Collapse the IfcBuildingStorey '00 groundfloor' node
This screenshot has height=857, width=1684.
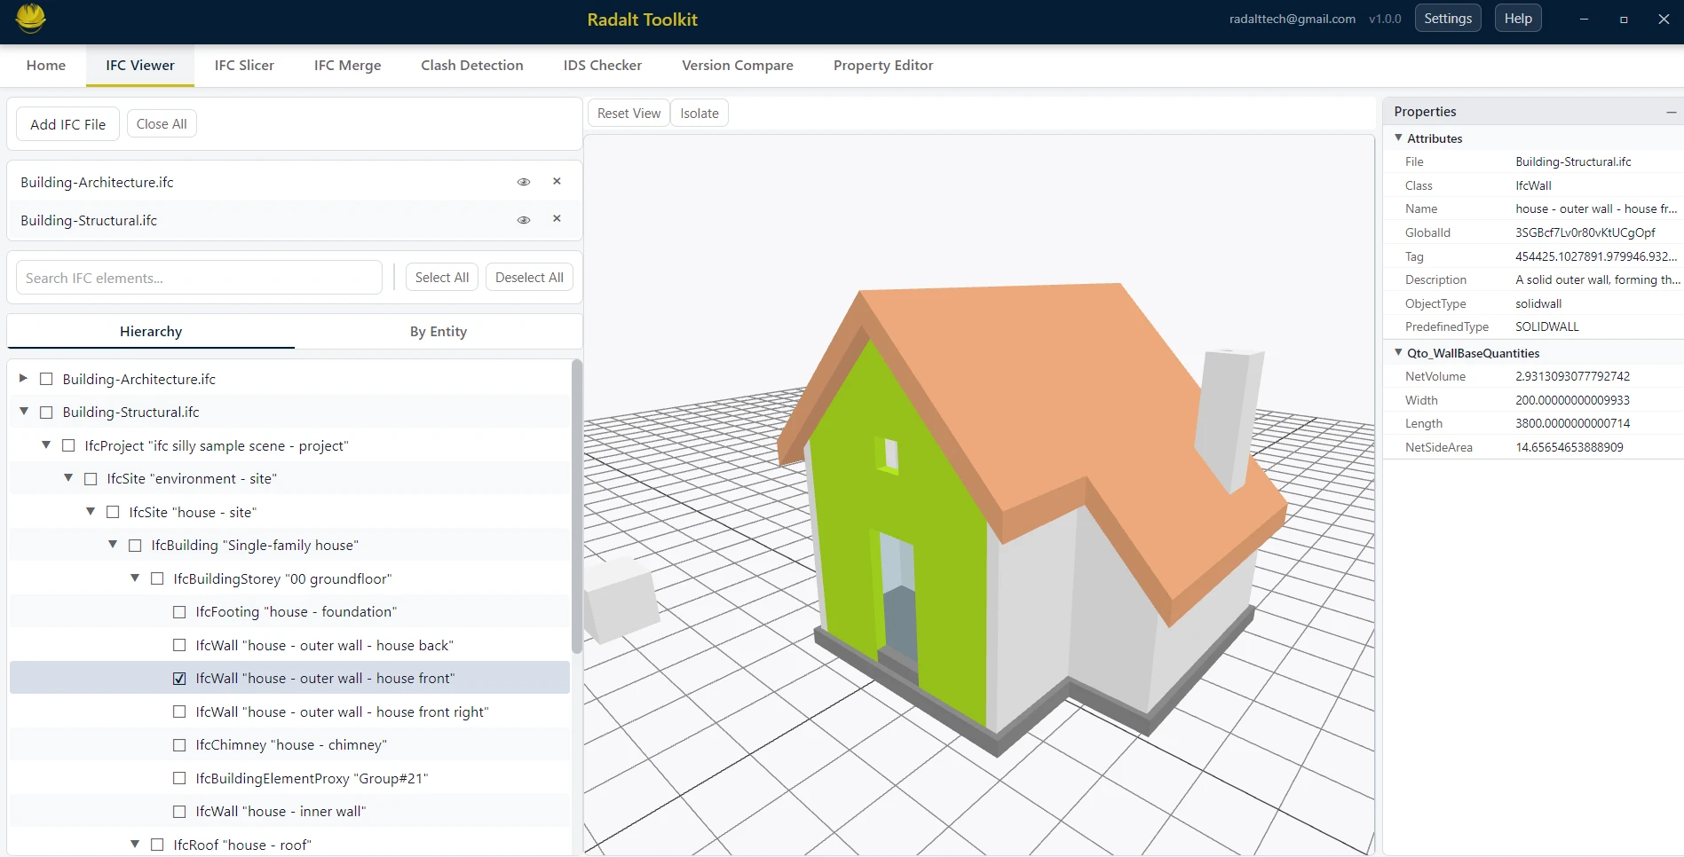[x=135, y=578]
